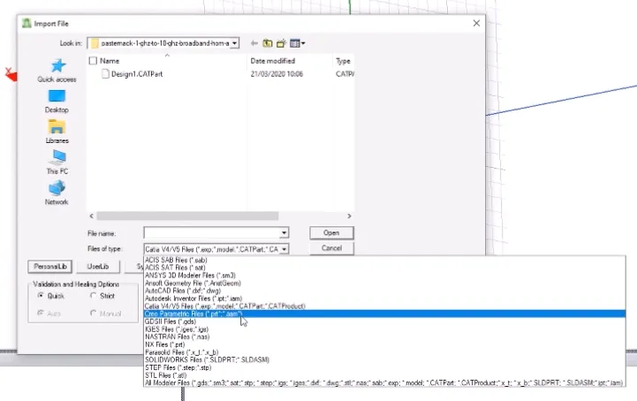This screenshot has width=637, height=401.
Task: Open the Libraries location
Action: [x=57, y=132]
